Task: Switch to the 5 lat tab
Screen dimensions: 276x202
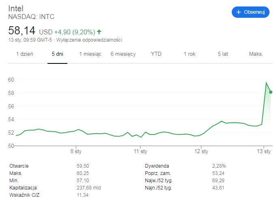Action: 223,54
